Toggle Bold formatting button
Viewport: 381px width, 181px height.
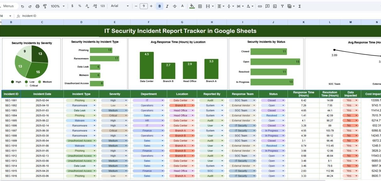160,6
